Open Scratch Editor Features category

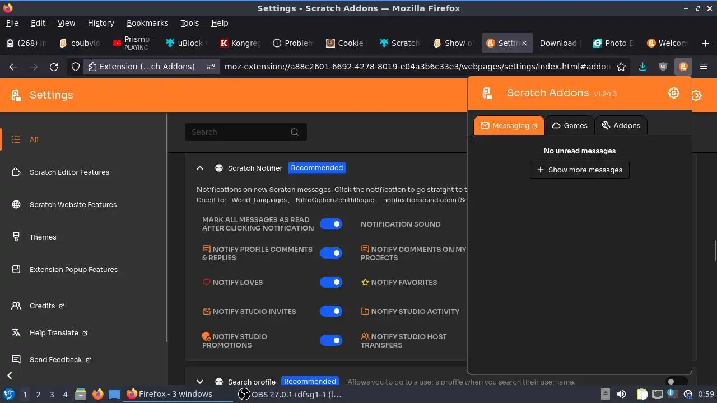(x=84, y=172)
